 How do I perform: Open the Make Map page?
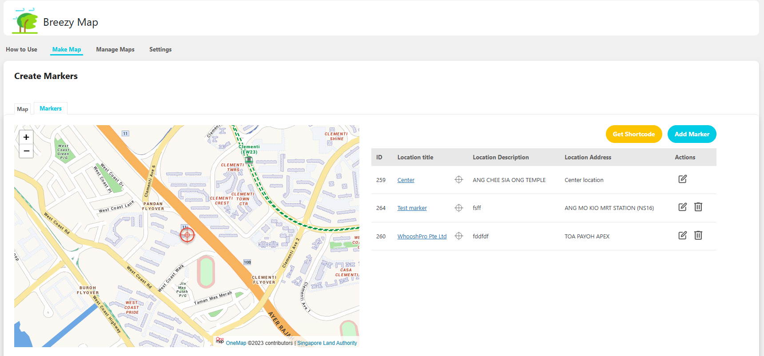click(67, 49)
